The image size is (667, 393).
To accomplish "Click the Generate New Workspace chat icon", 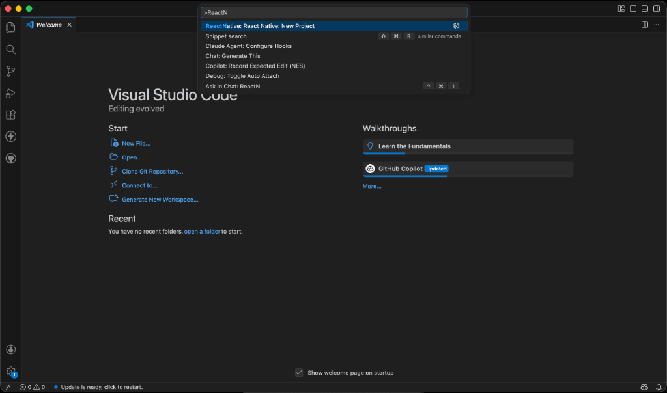I will click(x=113, y=199).
